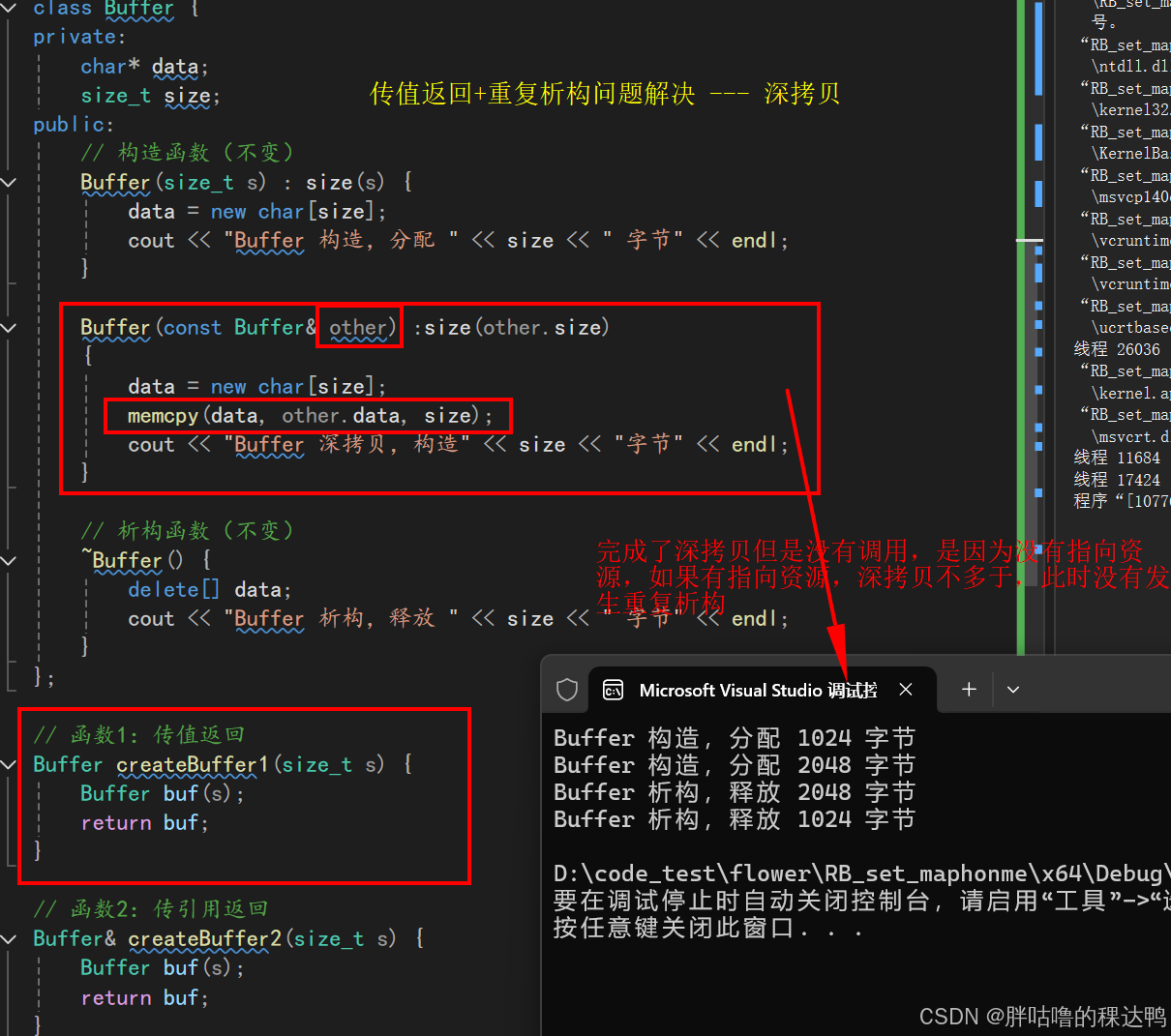The height and width of the screenshot is (1036, 1171).
Task: Click the ntdll.dll module entry in debug output
Action: tap(1128, 66)
